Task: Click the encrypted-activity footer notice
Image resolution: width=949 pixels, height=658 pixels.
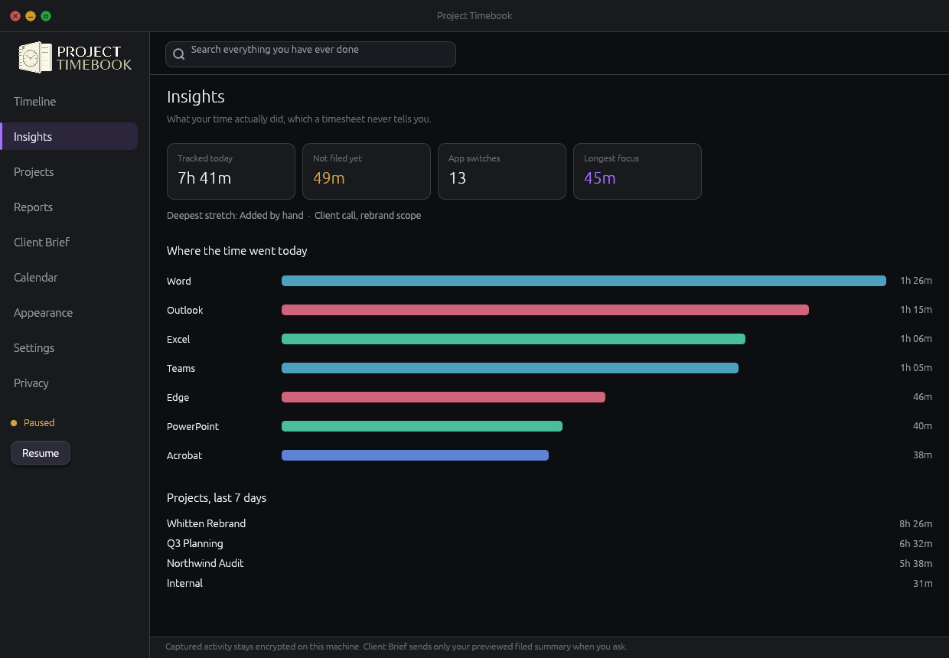Action: (396, 647)
